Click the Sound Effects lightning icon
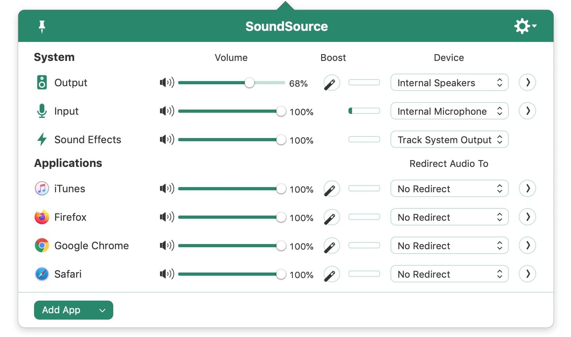This screenshot has height=337, width=571. [x=42, y=139]
